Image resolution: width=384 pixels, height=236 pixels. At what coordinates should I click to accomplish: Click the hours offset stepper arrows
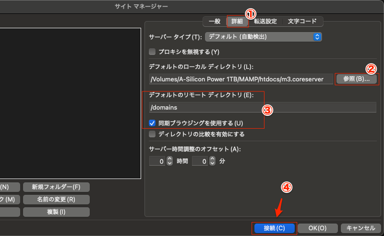click(x=169, y=162)
